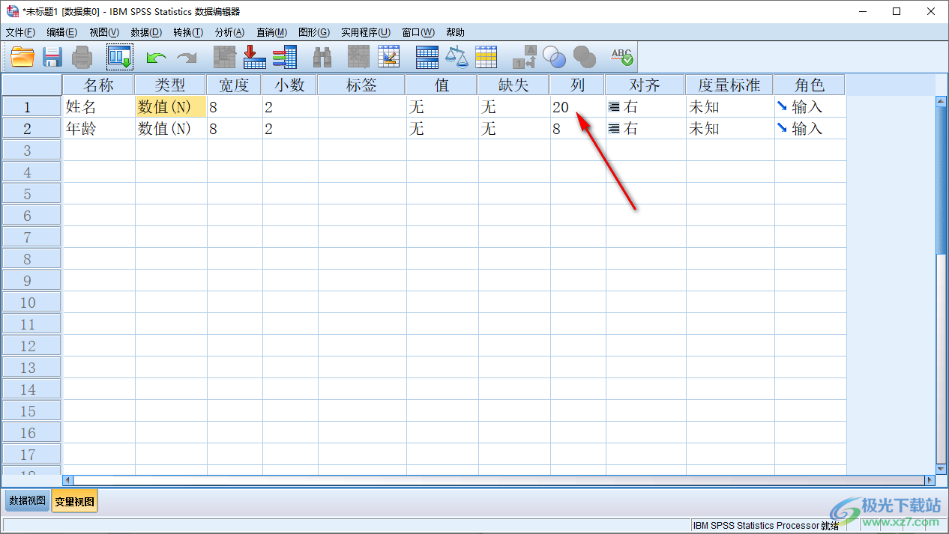This screenshot has height=534, width=949.
Task: Open 输入 role cell for 年龄
Action: click(810, 128)
